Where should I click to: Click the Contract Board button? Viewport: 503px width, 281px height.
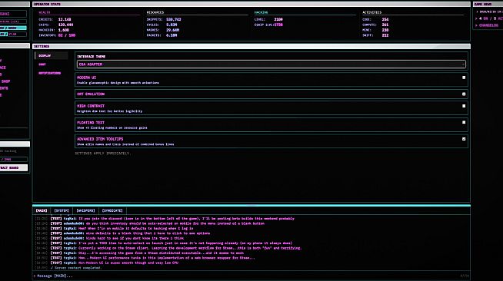point(14,167)
